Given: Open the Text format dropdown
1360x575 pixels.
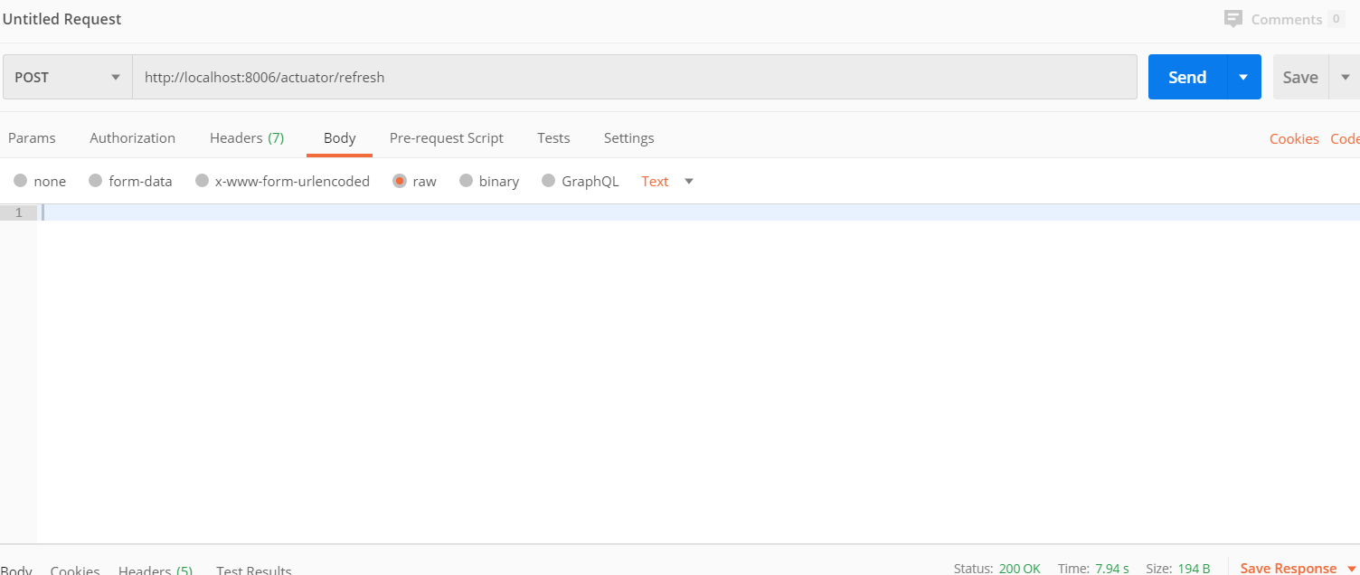Looking at the screenshot, I should tap(667, 181).
